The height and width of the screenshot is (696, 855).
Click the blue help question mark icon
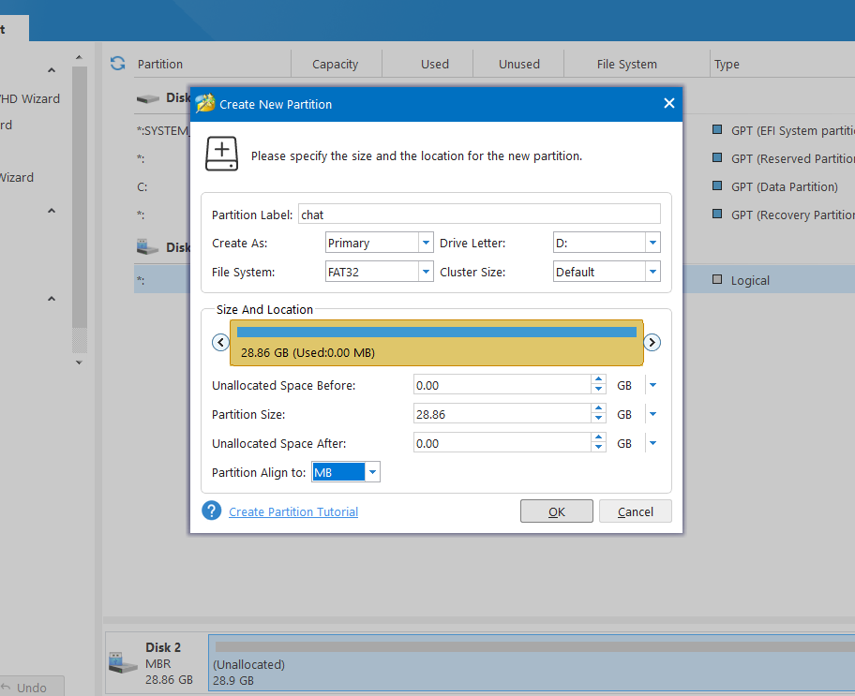[x=212, y=511]
